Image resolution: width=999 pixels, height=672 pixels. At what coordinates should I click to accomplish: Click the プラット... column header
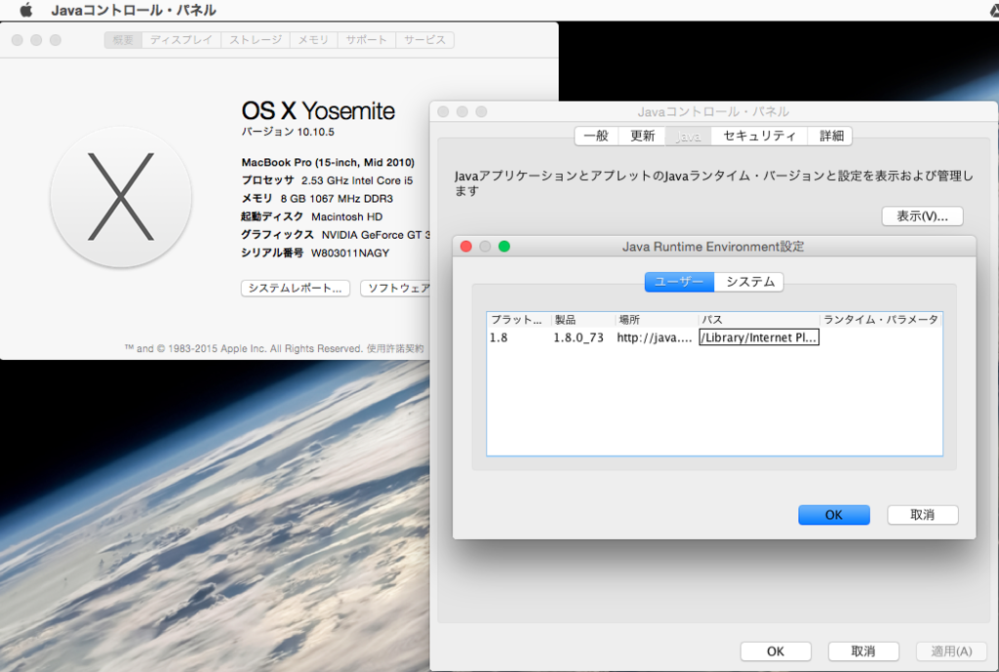point(519,320)
